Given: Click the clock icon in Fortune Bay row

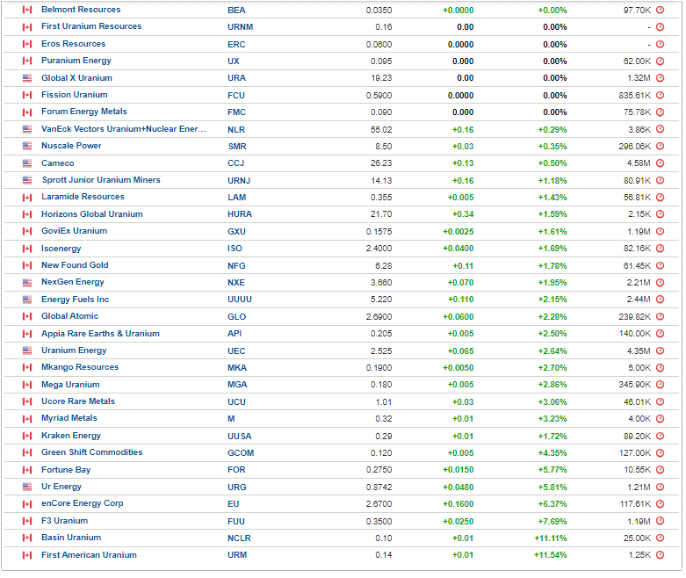Looking at the screenshot, I should (x=661, y=469).
